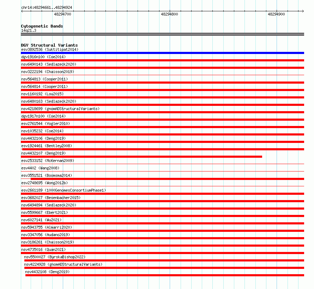This screenshot has height=289, width=314.
Task: Select nsv564814 (Cooper2011) variant label
Action: pos(44,86)
